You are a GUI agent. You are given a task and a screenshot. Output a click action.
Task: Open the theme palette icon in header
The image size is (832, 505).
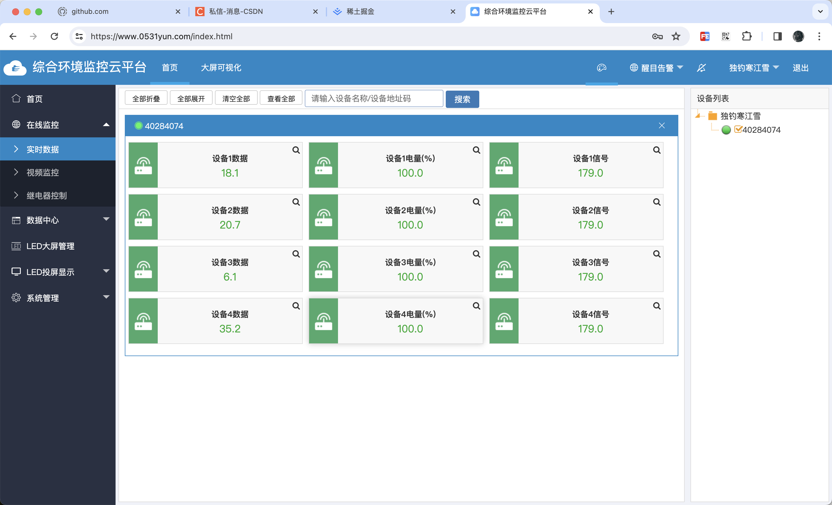pyautogui.click(x=601, y=68)
